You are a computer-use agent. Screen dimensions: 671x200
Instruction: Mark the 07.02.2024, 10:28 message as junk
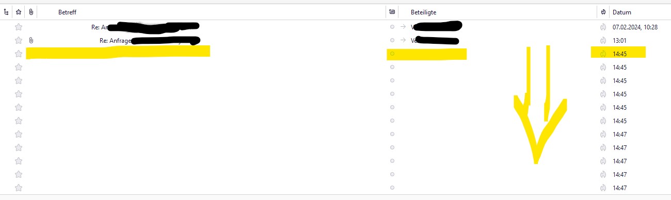click(603, 27)
